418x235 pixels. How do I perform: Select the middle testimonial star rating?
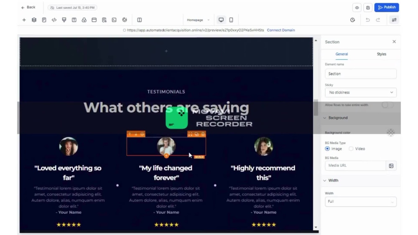[166, 225]
